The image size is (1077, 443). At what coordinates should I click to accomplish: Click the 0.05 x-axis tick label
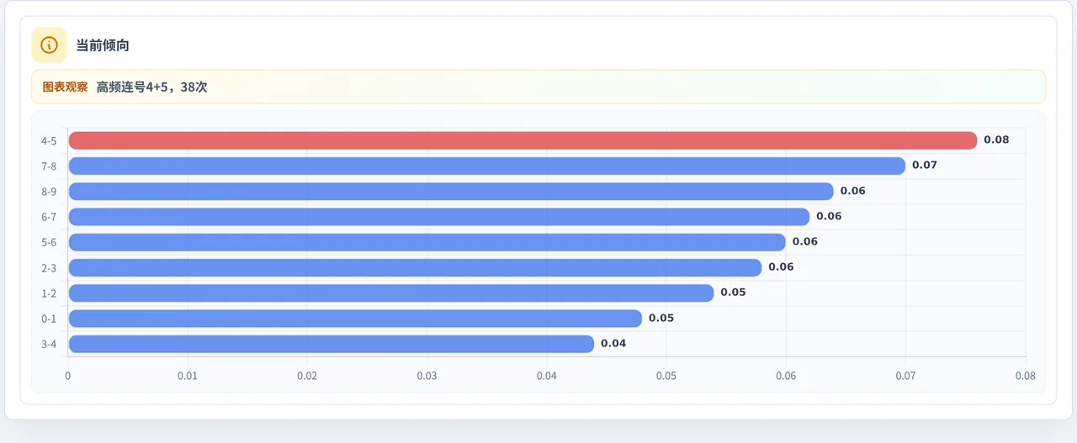coord(666,376)
